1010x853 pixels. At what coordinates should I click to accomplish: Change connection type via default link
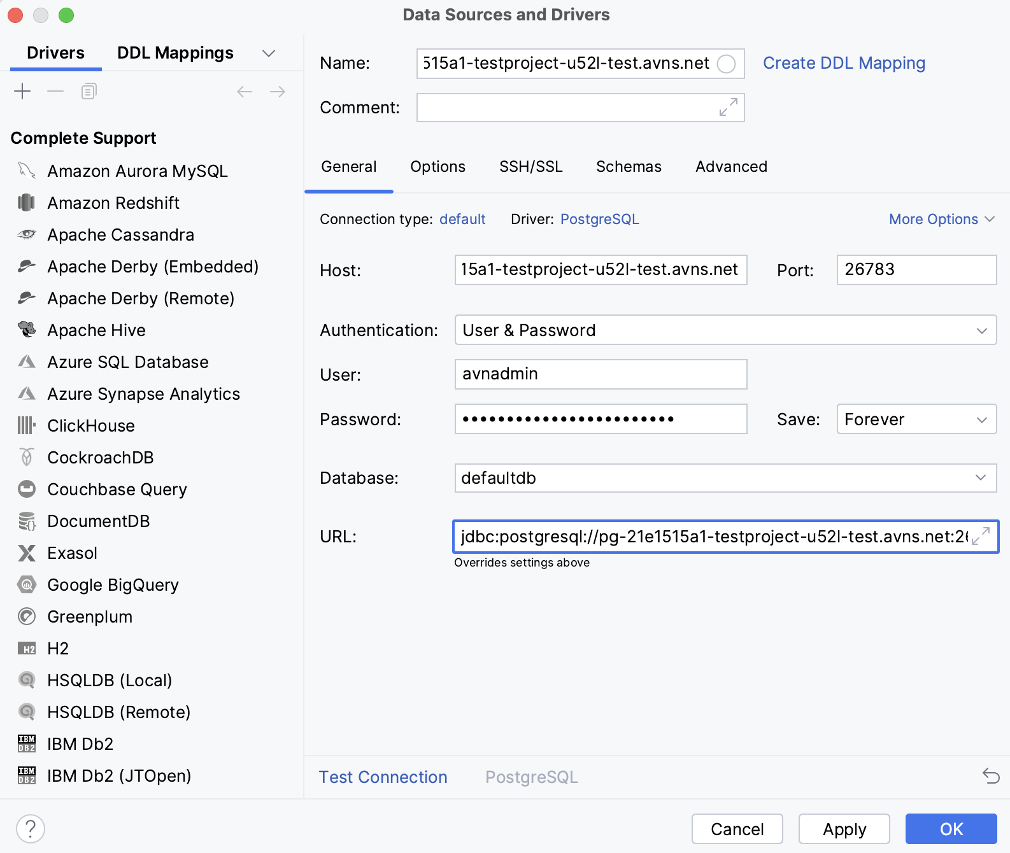click(x=462, y=219)
